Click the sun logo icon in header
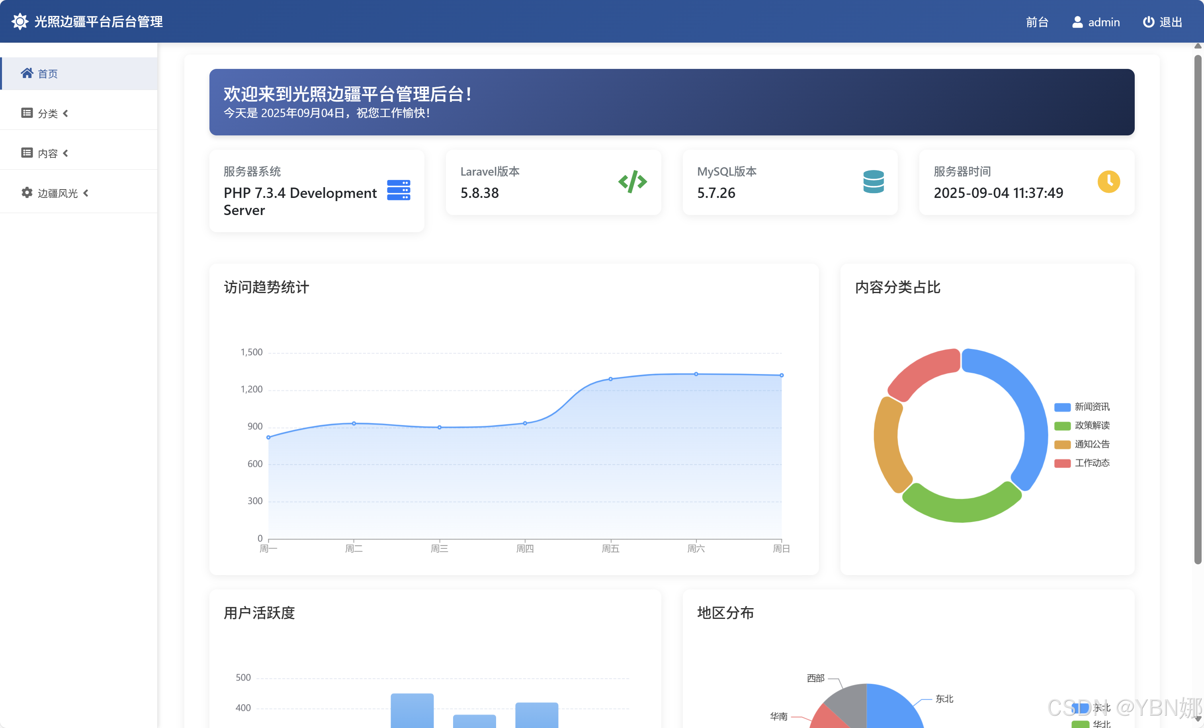This screenshot has width=1204, height=728. click(20, 22)
